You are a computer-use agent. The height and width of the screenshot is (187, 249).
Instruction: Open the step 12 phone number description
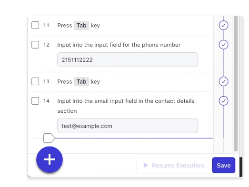(x=119, y=45)
